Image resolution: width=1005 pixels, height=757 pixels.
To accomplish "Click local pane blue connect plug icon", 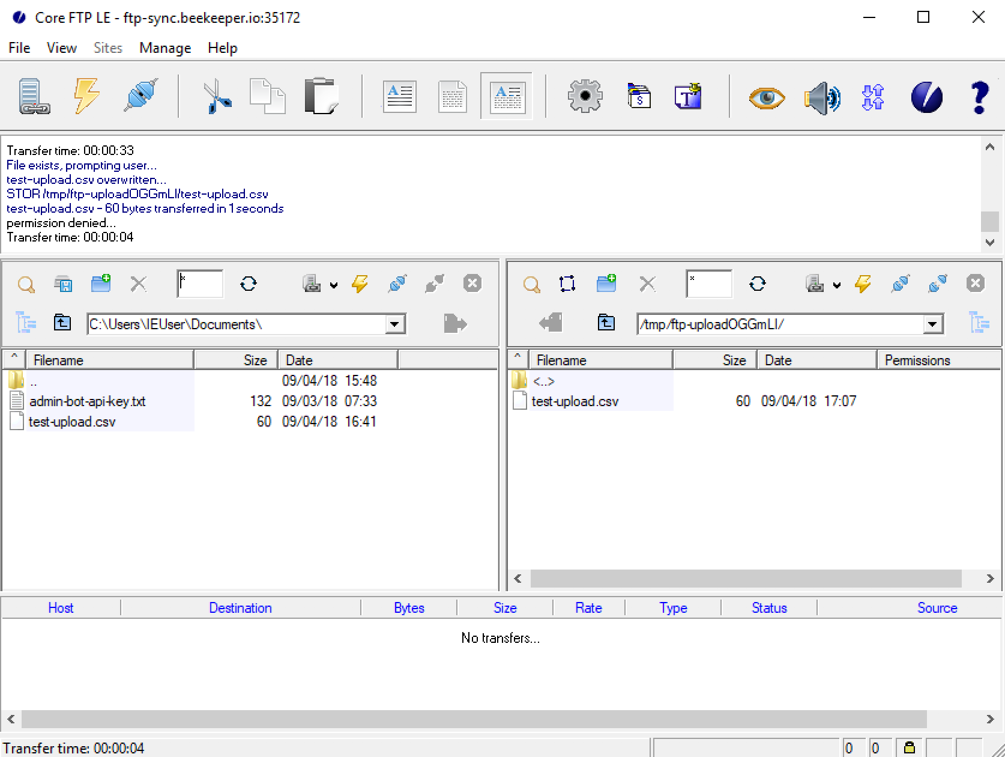I will click(x=397, y=284).
